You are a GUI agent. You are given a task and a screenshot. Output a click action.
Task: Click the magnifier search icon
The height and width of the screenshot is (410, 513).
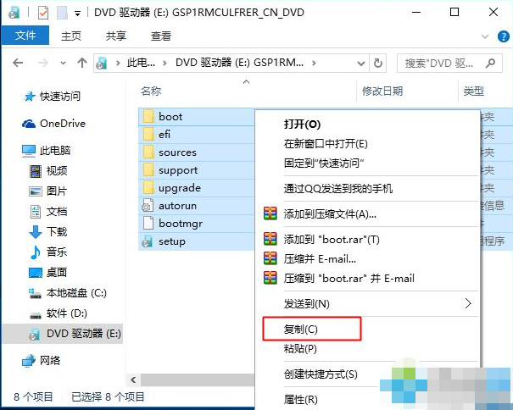click(x=490, y=63)
